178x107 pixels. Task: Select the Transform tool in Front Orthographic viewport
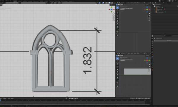(117, 21)
